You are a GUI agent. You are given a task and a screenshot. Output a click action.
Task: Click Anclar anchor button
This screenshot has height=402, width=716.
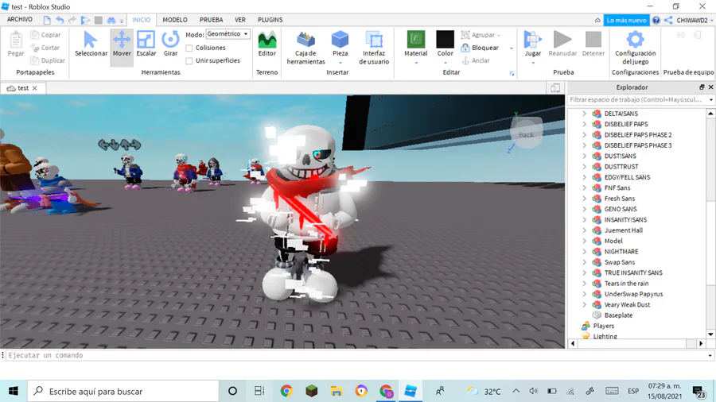(476, 60)
